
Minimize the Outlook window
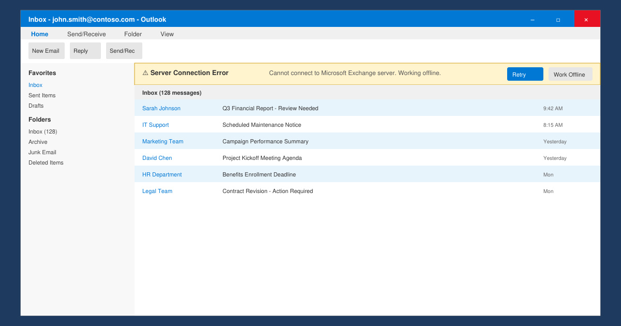pos(532,20)
